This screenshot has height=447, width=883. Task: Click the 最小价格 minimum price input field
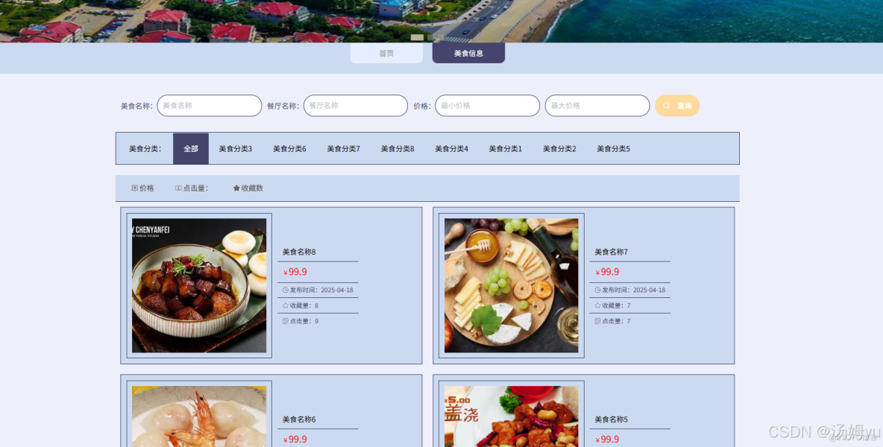[487, 105]
